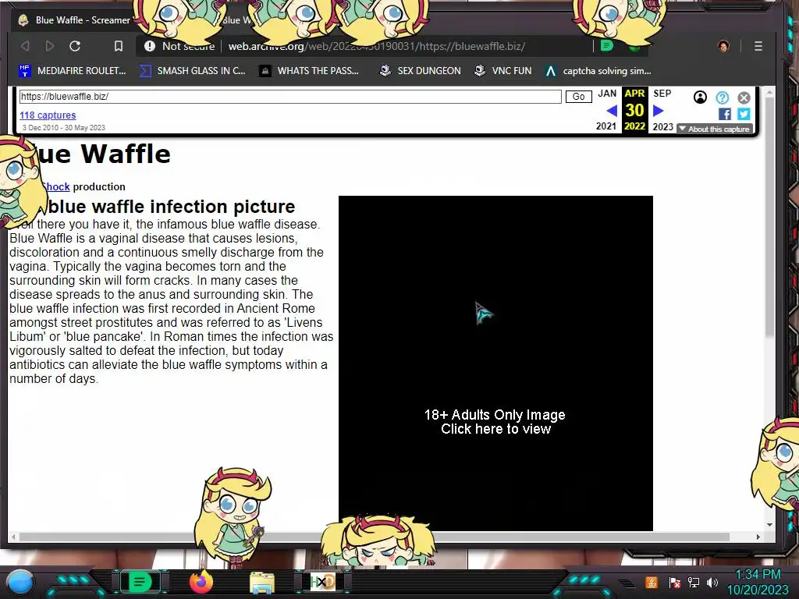
Task: Open File Explorer from the taskbar
Action: click(262, 582)
